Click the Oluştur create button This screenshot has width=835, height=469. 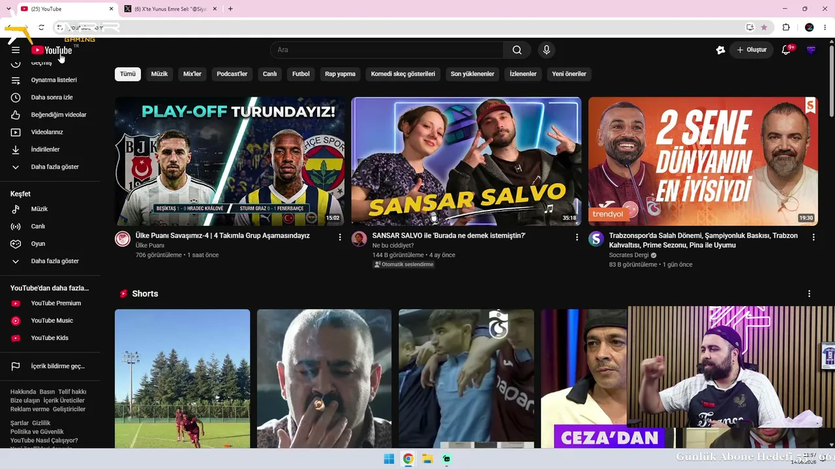coord(751,50)
